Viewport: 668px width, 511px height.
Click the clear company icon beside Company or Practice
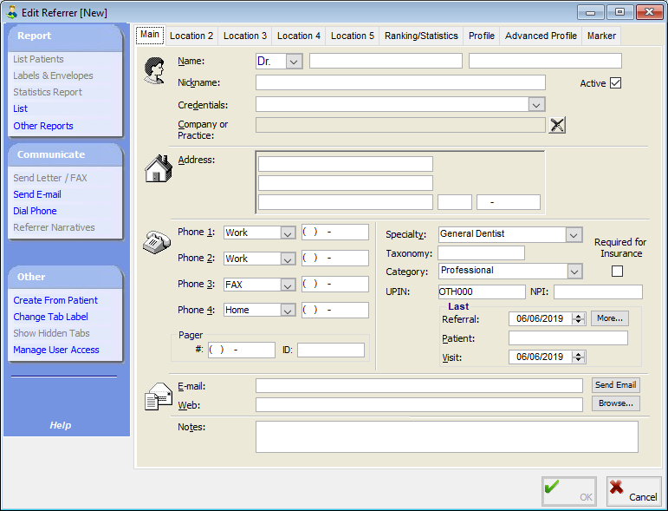(557, 125)
